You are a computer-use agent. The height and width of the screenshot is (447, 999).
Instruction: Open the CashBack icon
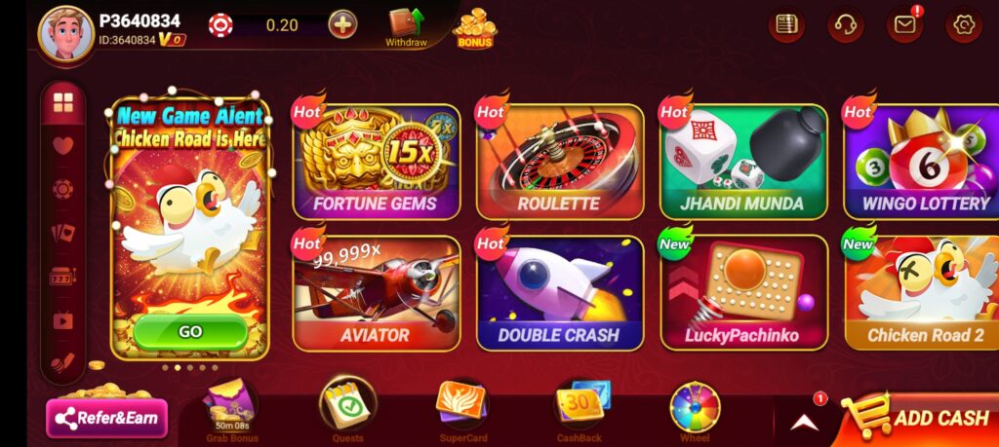pos(579,411)
